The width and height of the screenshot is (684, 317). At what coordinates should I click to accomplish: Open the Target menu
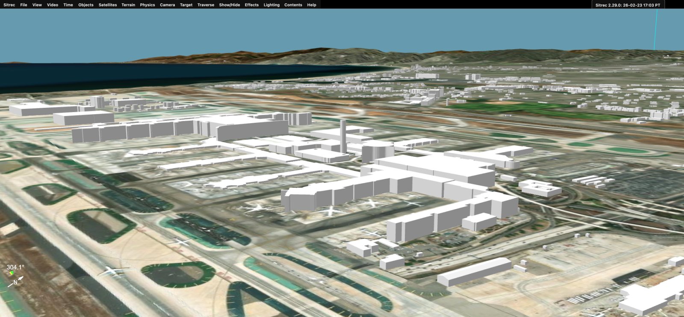(186, 5)
